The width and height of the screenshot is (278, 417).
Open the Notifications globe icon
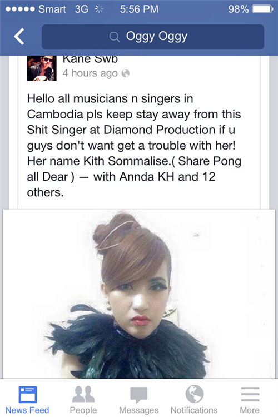[195, 394]
